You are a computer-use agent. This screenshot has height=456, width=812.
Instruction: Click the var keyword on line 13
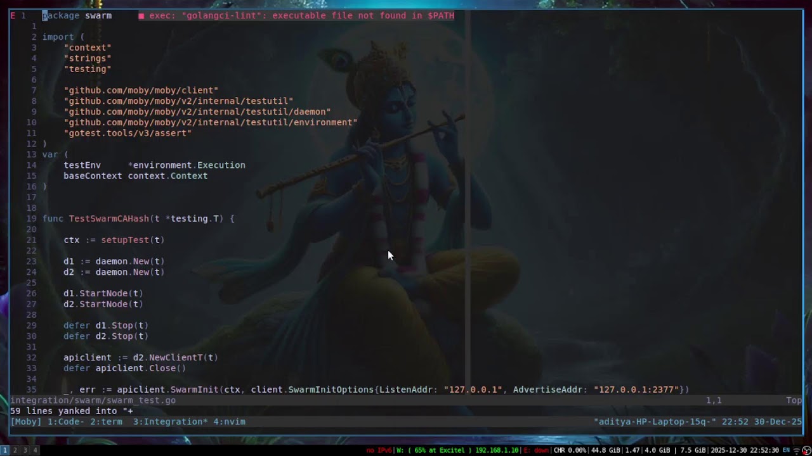50,155
